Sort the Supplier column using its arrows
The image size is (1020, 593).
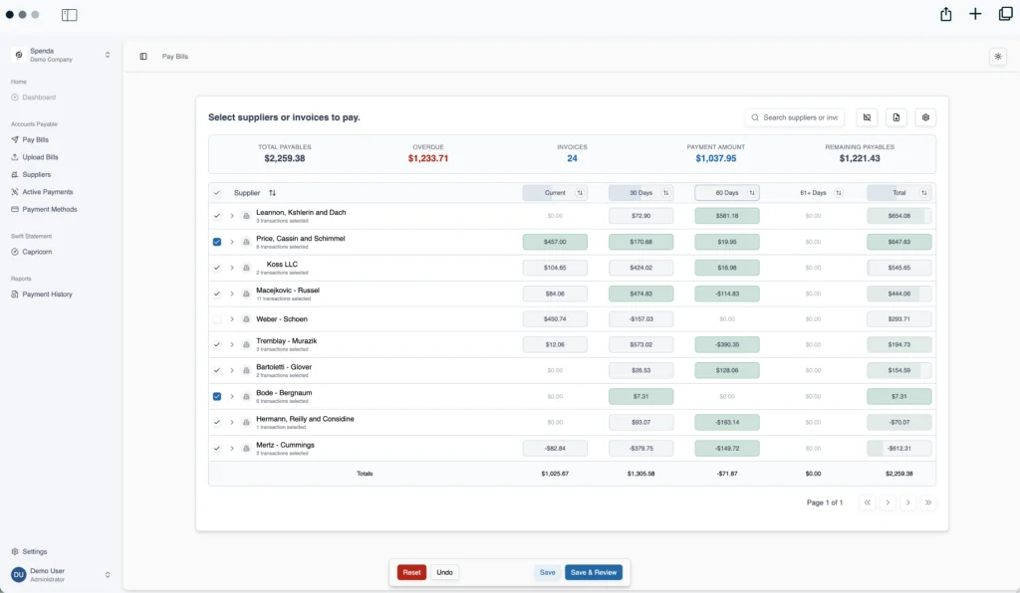point(272,193)
